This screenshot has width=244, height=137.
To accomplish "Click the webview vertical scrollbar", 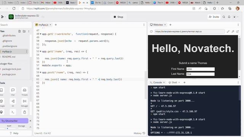I will 239,54.
